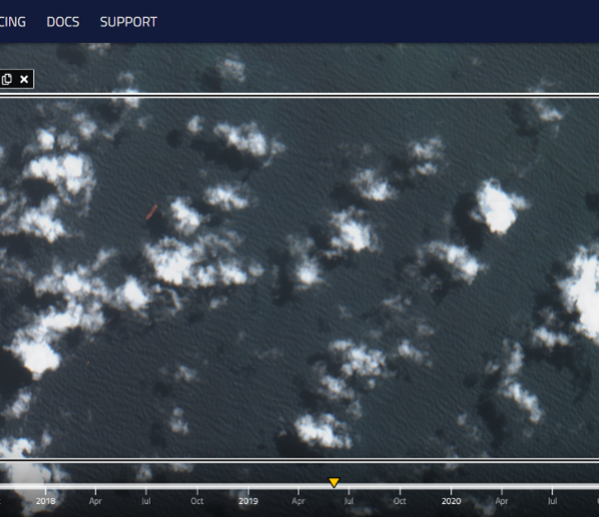This screenshot has height=517, width=599.
Task: Click the red ship in the satellite image
Action: [152, 211]
